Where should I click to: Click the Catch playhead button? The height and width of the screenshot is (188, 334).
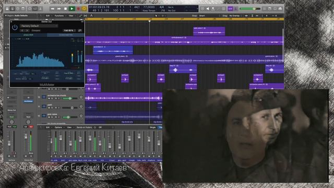tap(91, 16)
